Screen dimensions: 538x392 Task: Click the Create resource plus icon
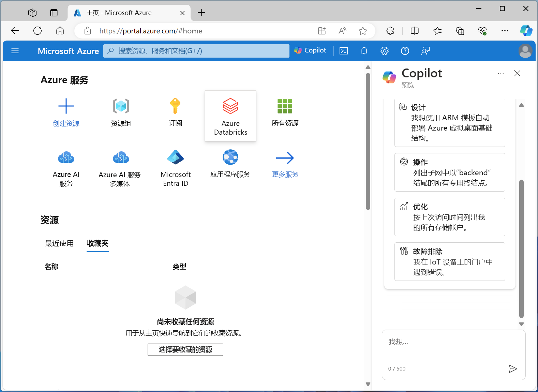pyautogui.click(x=66, y=106)
